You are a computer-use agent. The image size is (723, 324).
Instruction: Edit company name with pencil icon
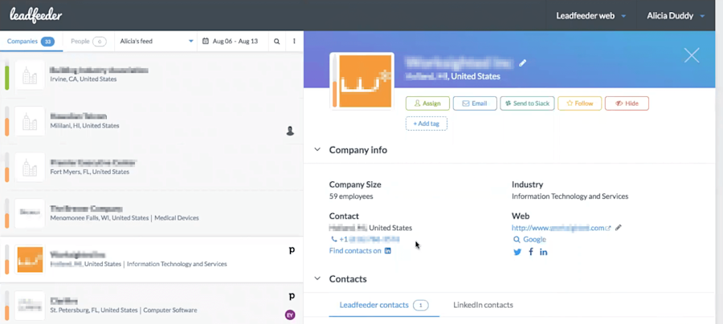click(x=522, y=63)
